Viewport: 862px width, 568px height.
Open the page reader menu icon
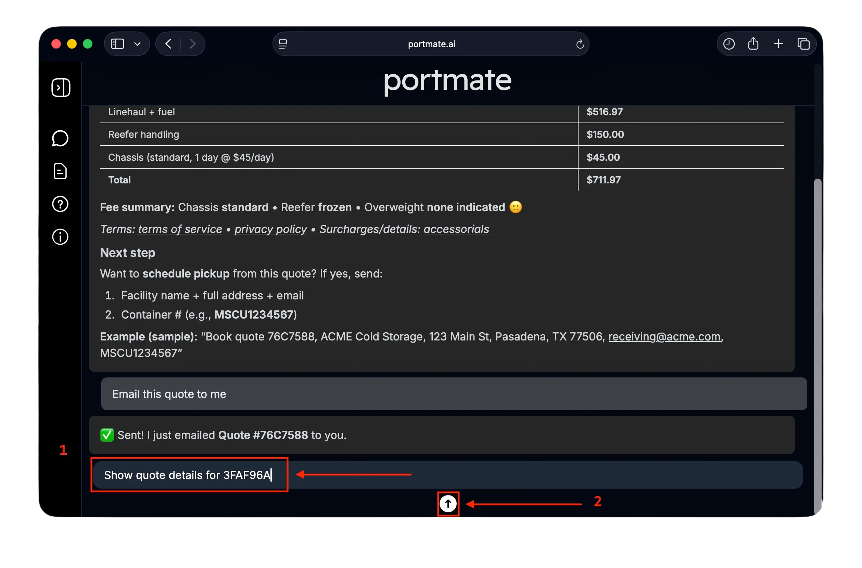coord(283,44)
